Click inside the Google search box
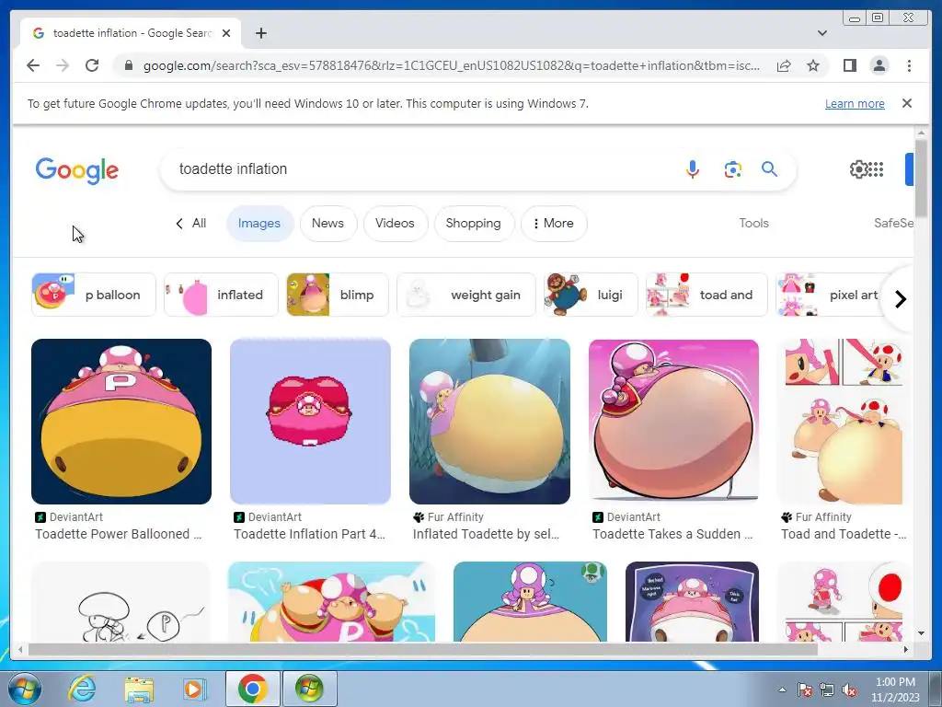The height and width of the screenshot is (707, 942). pyautogui.click(x=420, y=169)
